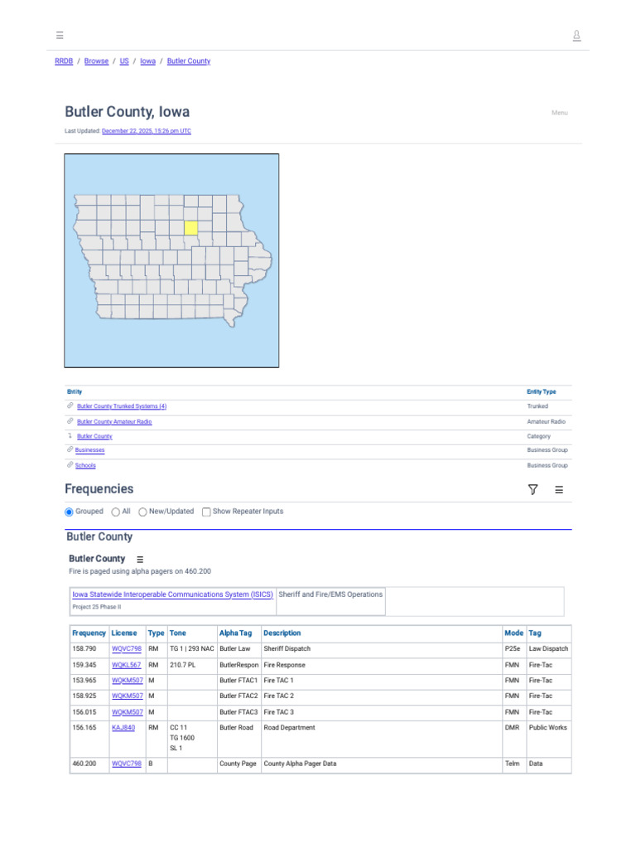Open the Menu dropdown near page title
This screenshot has height=849, width=636.
pyautogui.click(x=559, y=113)
